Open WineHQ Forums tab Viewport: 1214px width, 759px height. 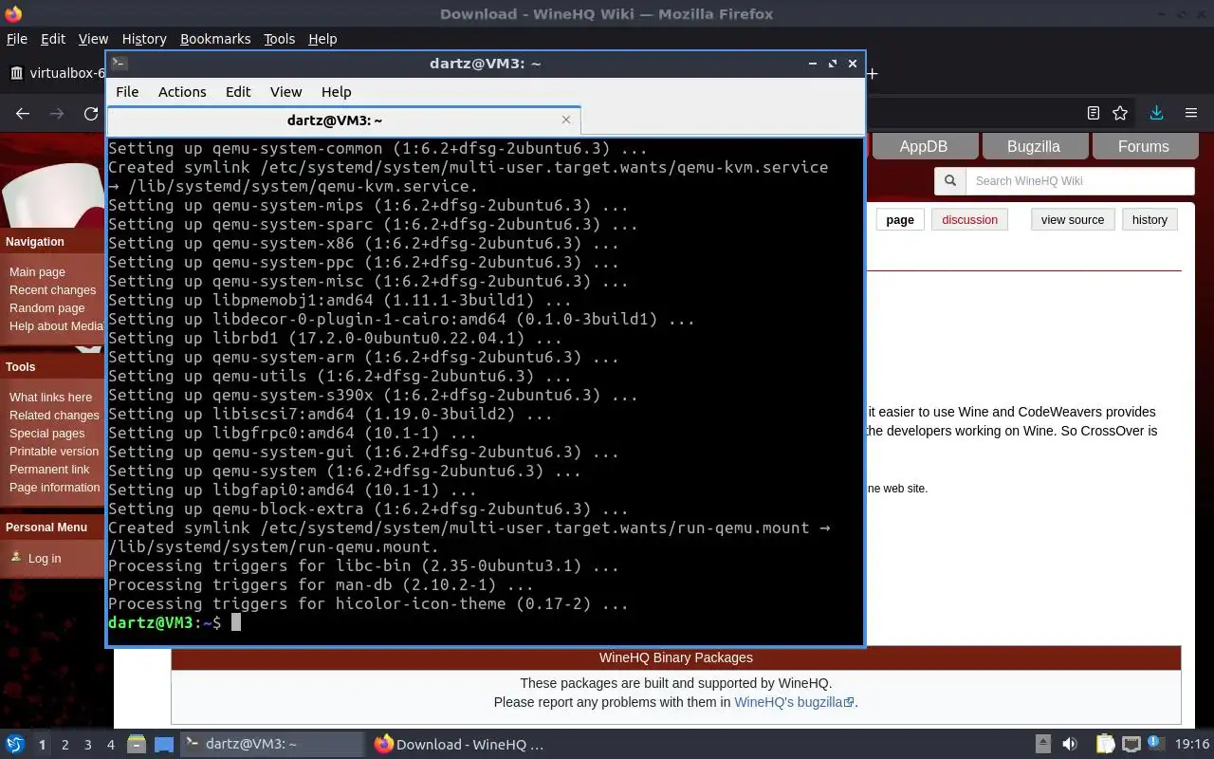1143,146
